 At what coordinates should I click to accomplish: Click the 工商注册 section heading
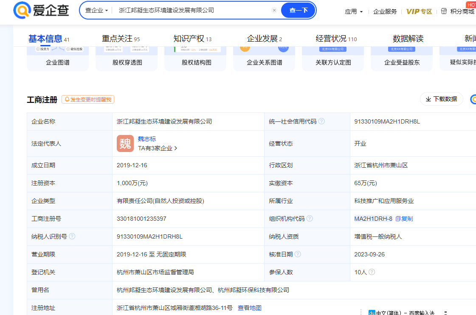[x=42, y=99]
